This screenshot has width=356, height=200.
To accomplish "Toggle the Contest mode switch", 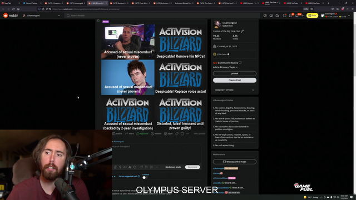I will 145,178.
